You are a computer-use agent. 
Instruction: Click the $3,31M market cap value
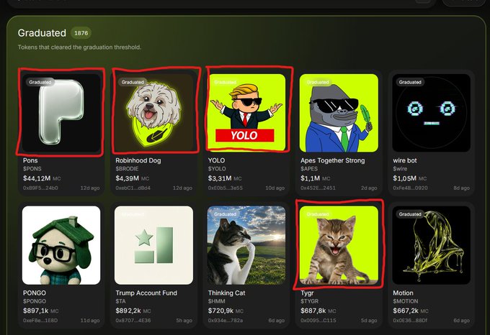point(220,178)
